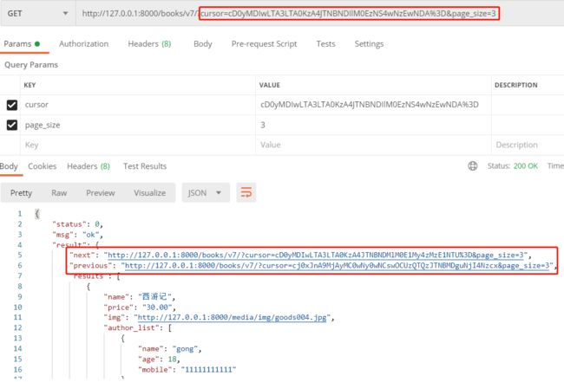Open the goods004.jpg media link

(232, 317)
